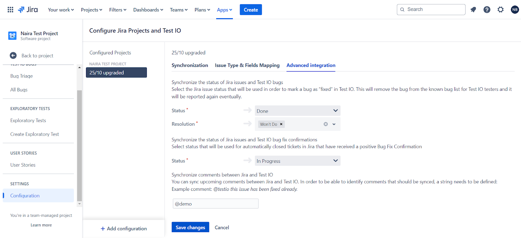The width and height of the screenshot is (521, 238).
Task: Expand the Your work menu
Action: tap(61, 10)
